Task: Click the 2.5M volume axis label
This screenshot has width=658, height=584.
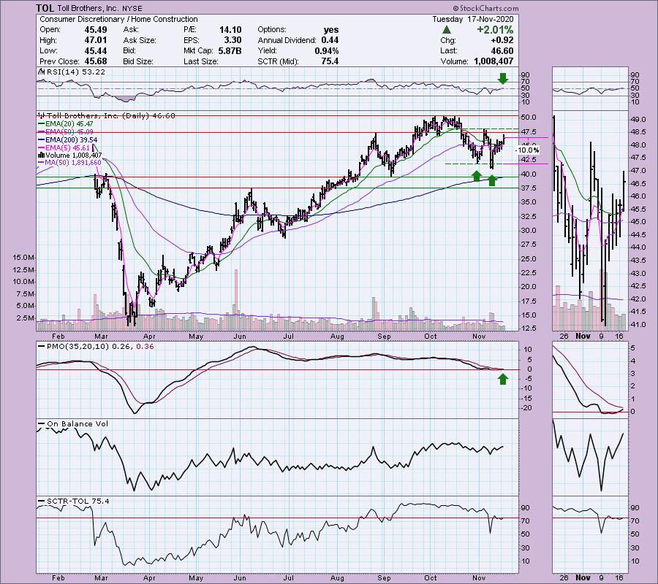Action: (x=25, y=318)
